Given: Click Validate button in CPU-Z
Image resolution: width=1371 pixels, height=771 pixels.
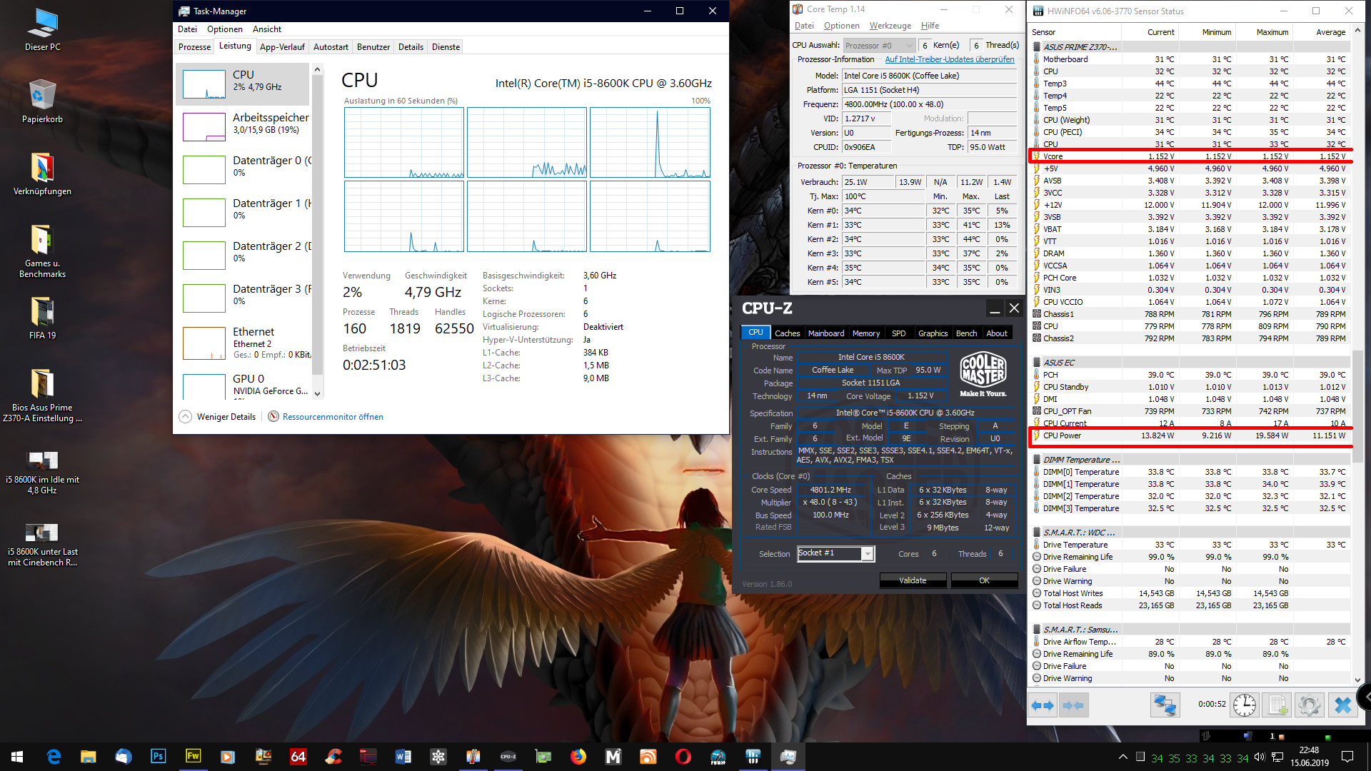Looking at the screenshot, I should click(x=912, y=580).
